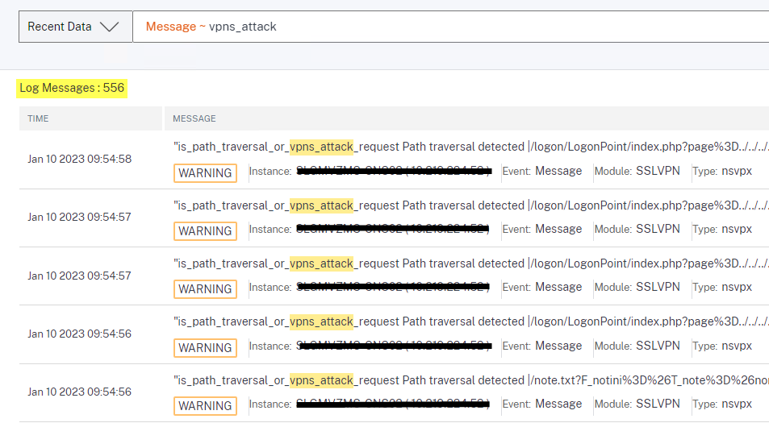Viewport: 769px width, 423px height.
Task: Click WARNING badge in the 09:54:58 row
Action: coord(205,172)
